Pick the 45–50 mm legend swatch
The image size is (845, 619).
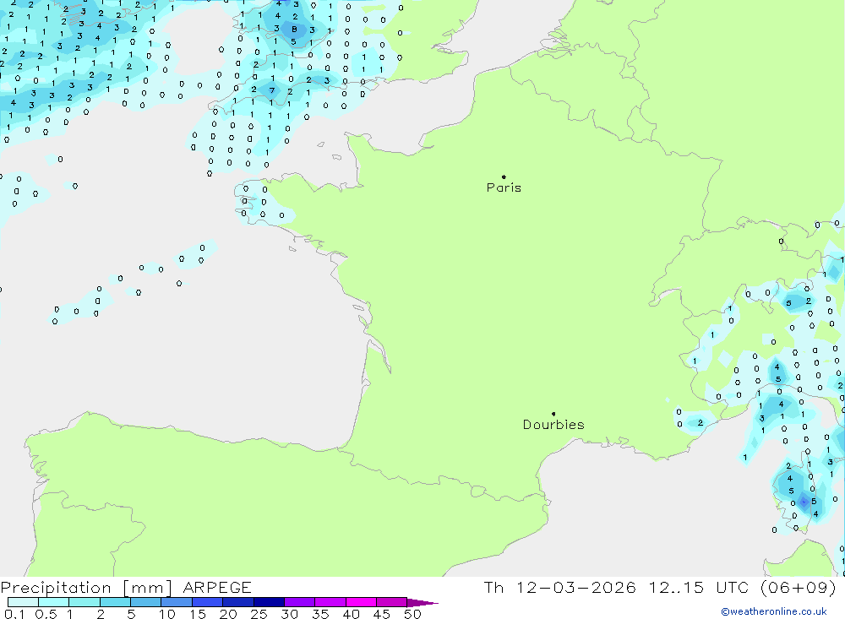392,602
